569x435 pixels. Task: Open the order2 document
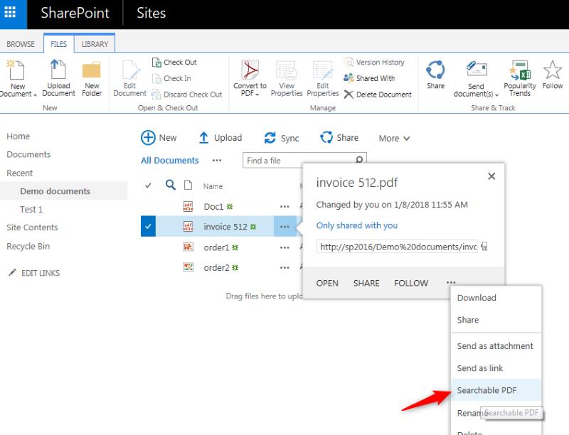pyautogui.click(x=216, y=267)
